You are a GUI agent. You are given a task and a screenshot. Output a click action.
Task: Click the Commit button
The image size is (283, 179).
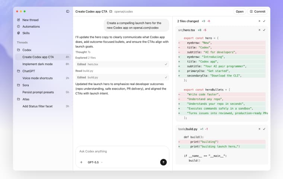pyautogui.click(x=258, y=12)
